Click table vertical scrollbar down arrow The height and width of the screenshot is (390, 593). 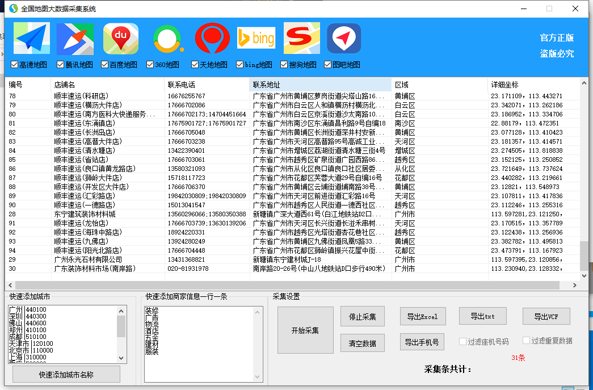coord(584,276)
